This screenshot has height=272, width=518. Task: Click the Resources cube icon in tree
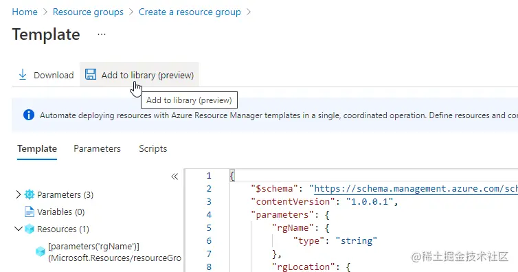30,229
